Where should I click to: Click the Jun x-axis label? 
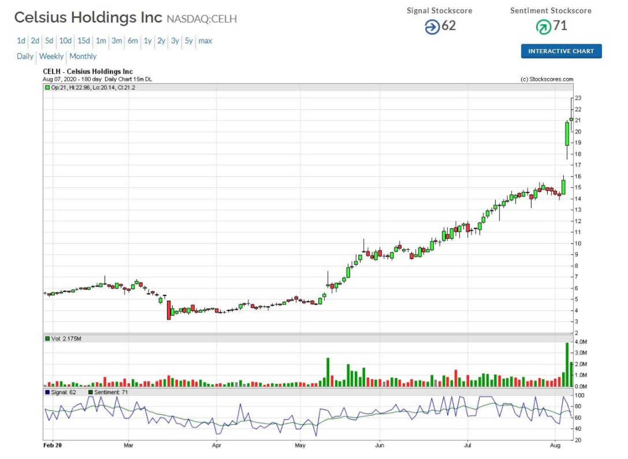[379, 445]
